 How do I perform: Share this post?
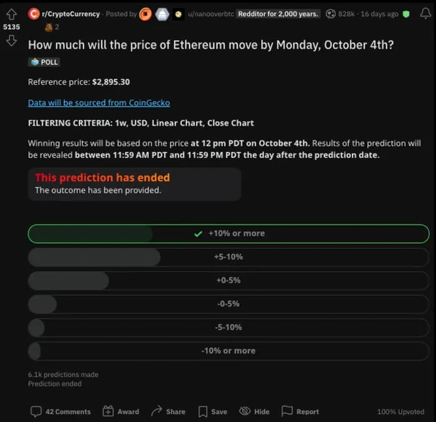pos(168,411)
